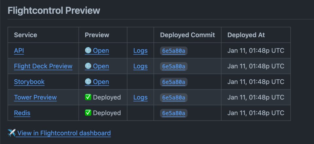The image size is (314, 144).
Task: Open commit 6e5a80a in the Redis row
Action: [174, 113]
